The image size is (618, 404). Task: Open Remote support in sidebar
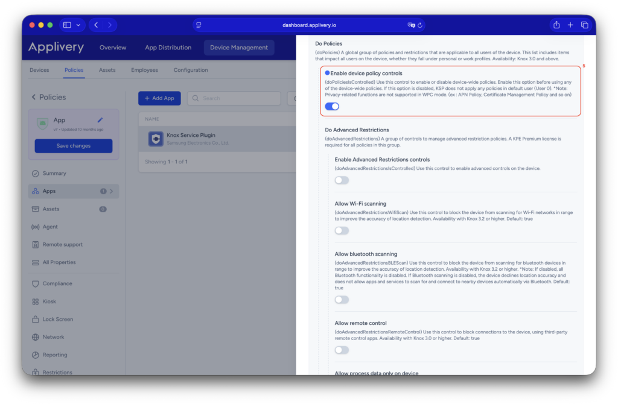pos(62,245)
